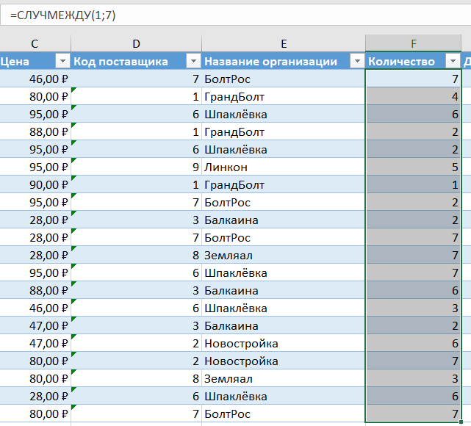Open the Количество column filter dropdown
471x426 pixels.
tap(453, 62)
